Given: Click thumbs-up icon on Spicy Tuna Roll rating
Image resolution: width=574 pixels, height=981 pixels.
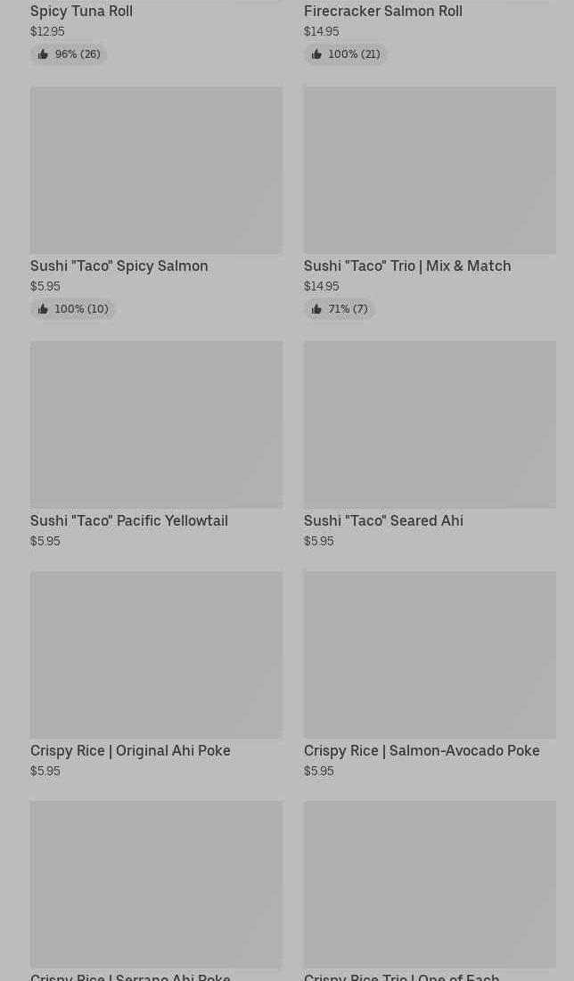Looking at the screenshot, I should 43,54.
